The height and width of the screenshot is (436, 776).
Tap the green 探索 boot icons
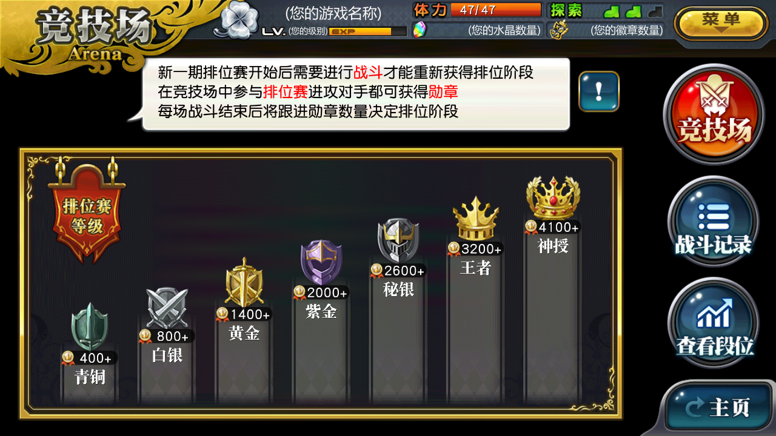pos(633,11)
